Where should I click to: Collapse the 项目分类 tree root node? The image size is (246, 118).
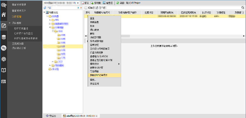44,13
